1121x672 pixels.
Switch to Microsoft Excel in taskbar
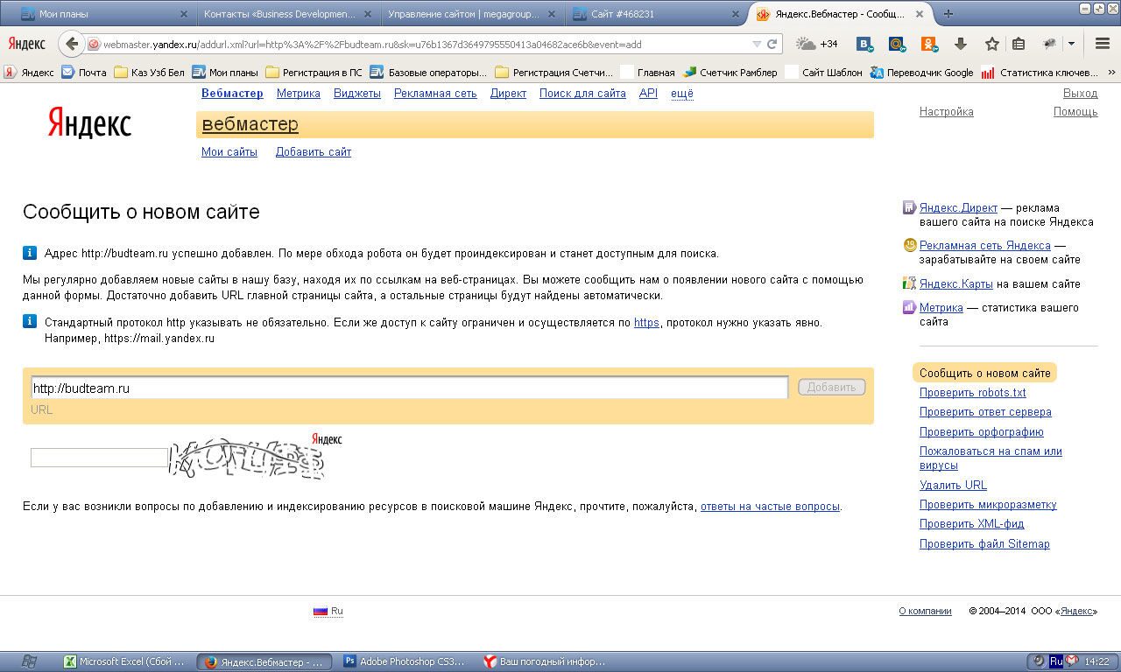pos(124,661)
